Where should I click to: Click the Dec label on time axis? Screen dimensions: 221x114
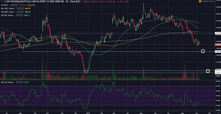coord(76,113)
